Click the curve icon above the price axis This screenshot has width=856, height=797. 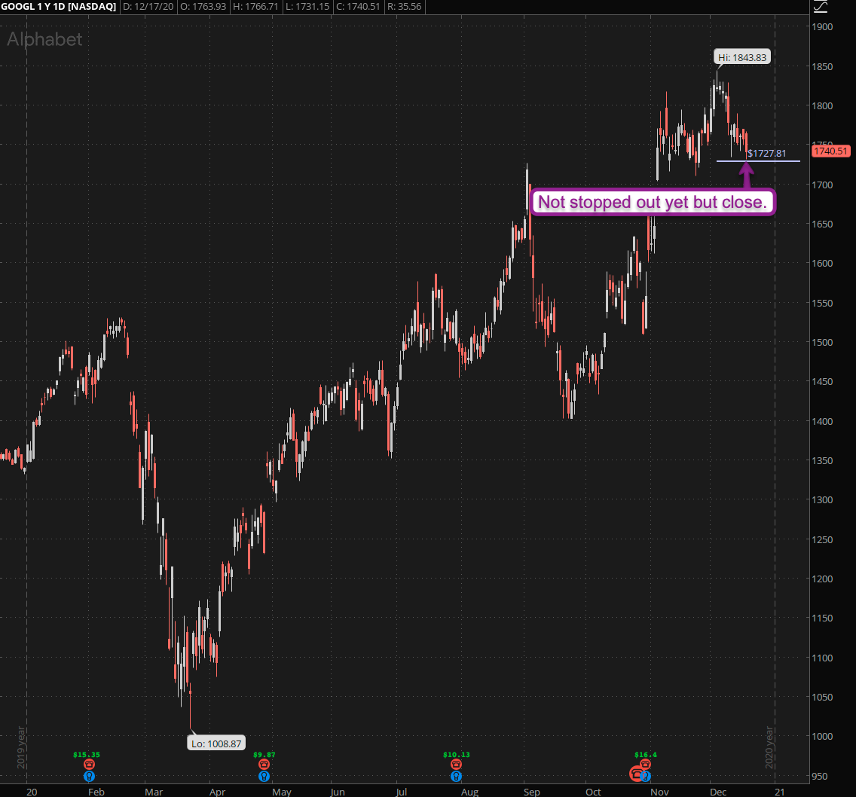821,7
